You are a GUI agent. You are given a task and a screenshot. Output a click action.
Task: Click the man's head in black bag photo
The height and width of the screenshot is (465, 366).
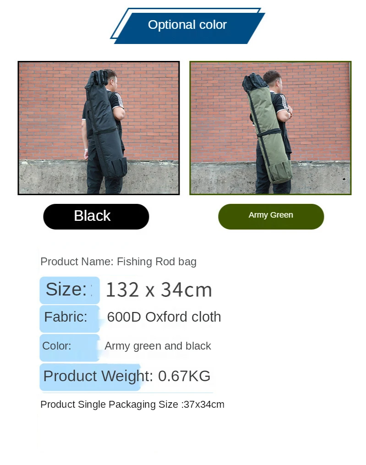point(111,79)
